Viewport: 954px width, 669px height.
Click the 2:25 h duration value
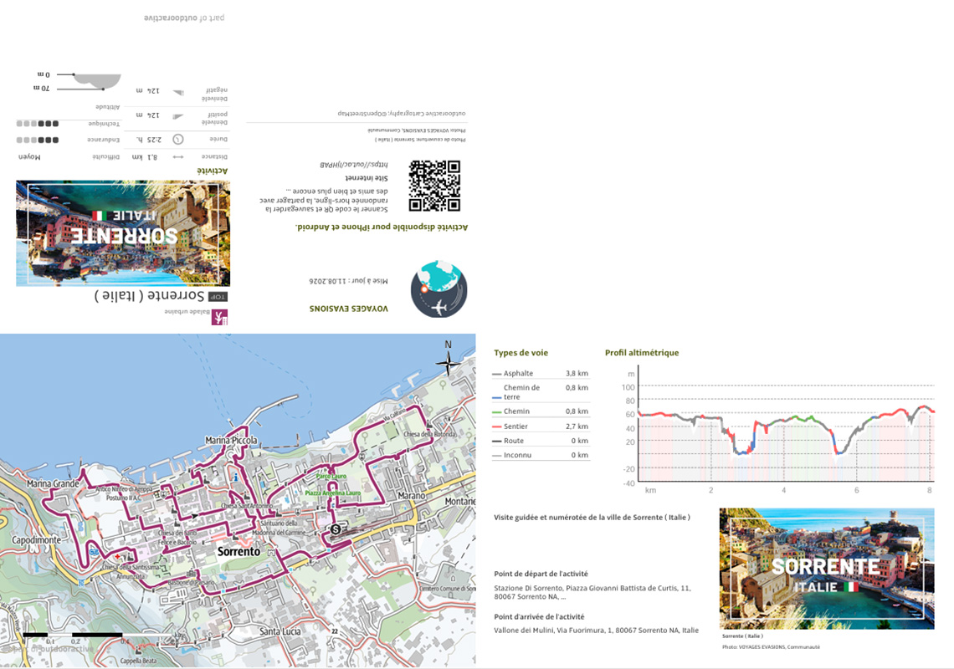[149, 140]
